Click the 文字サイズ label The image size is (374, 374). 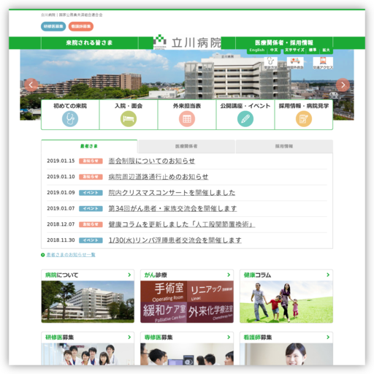(x=294, y=50)
